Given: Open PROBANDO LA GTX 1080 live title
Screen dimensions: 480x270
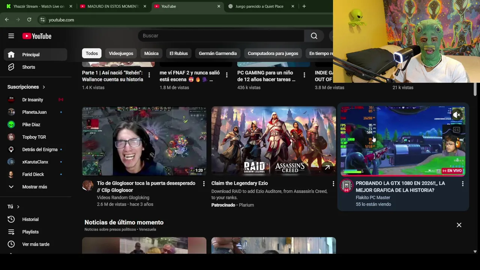Looking at the screenshot, I should point(400,187).
